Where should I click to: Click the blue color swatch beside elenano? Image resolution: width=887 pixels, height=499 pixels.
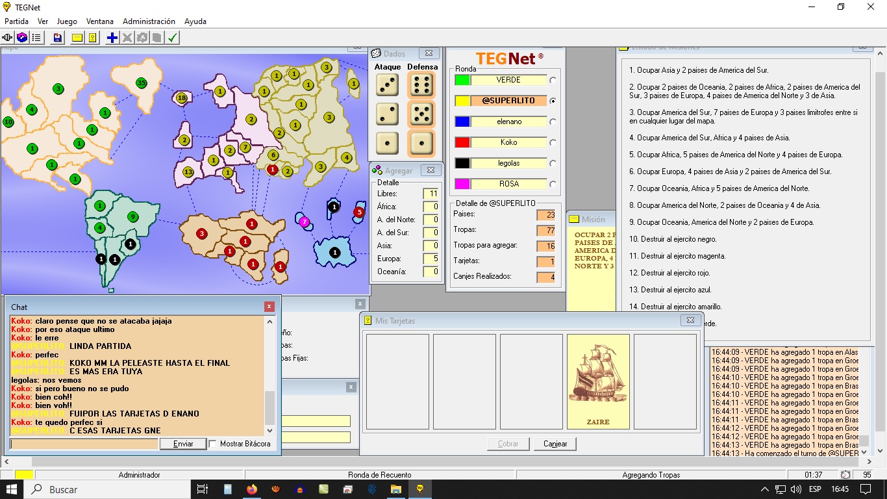(462, 122)
